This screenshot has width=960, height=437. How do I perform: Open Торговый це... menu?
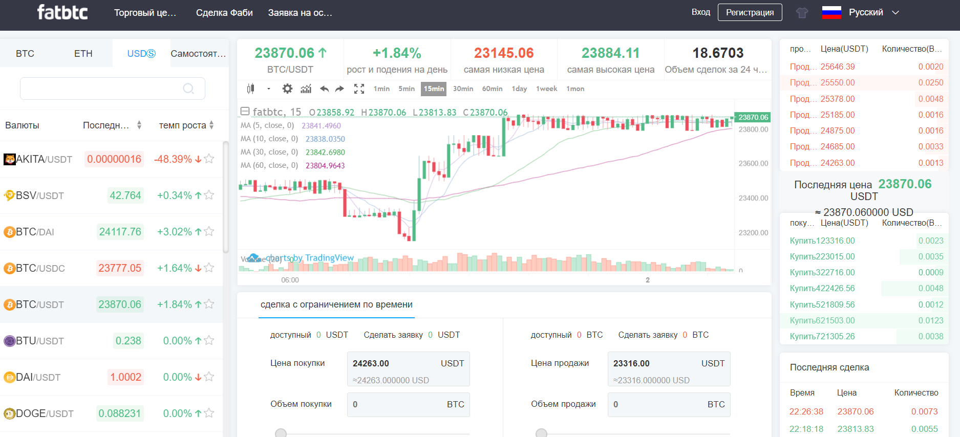(x=145, y=12)
